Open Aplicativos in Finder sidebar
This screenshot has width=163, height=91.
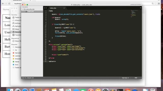[17, 26]
